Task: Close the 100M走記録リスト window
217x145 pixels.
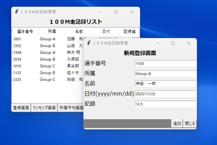Action: tap(132, 12)
